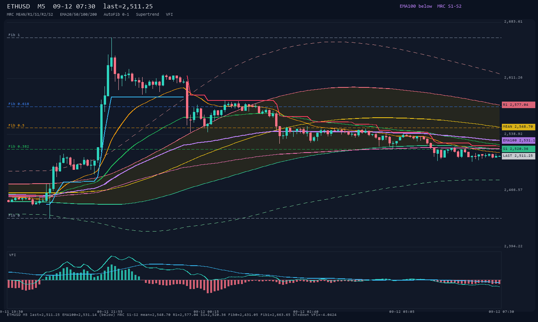Click the "AutoFib 0-1" legend entry
This screenshot has height=322, width=538.
coord(116,14)
